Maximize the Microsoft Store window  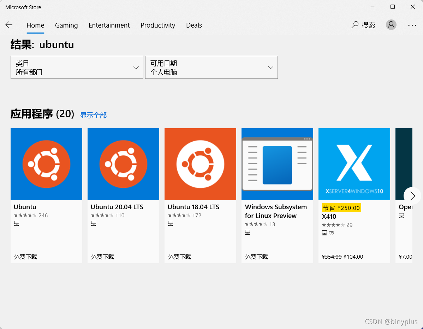[393, 7]
